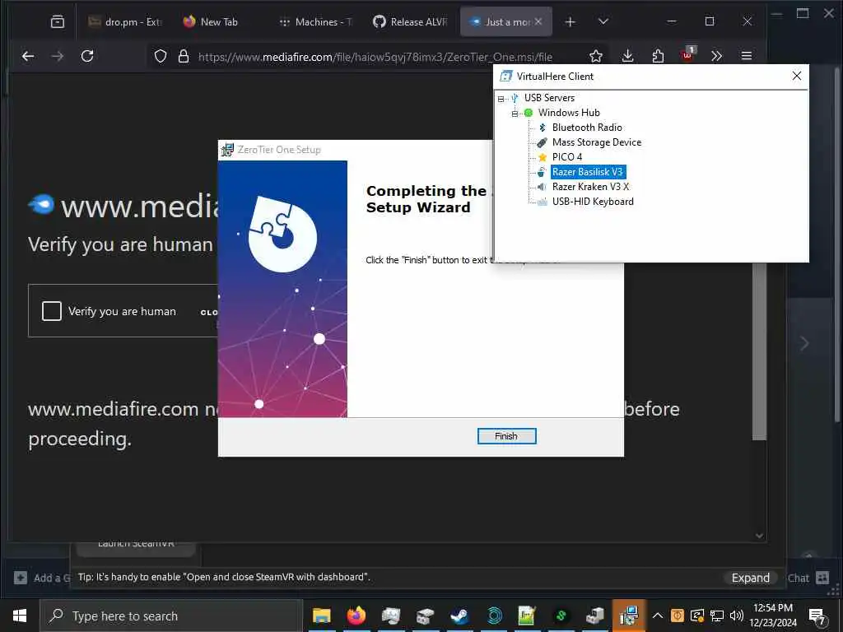This screenshot has height=632, width=843.
Task: Click the ZeroTier installer taskbar icon
Action: (628, 616)
